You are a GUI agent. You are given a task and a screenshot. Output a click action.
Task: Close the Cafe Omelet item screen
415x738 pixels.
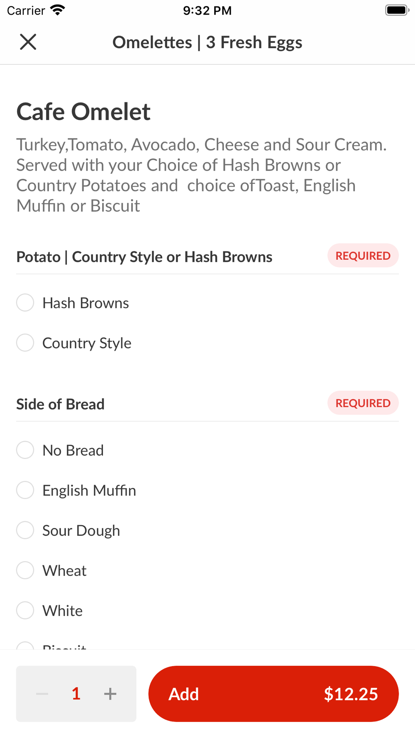[28, 42]
